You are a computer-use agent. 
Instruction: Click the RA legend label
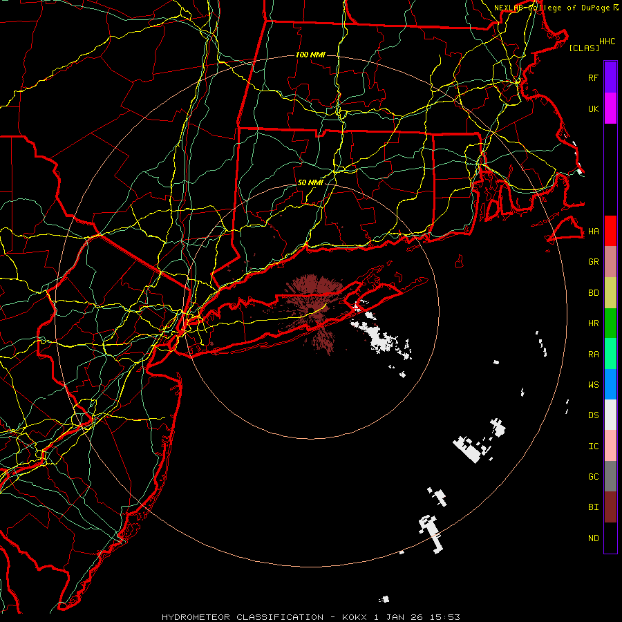coord(593,354)
